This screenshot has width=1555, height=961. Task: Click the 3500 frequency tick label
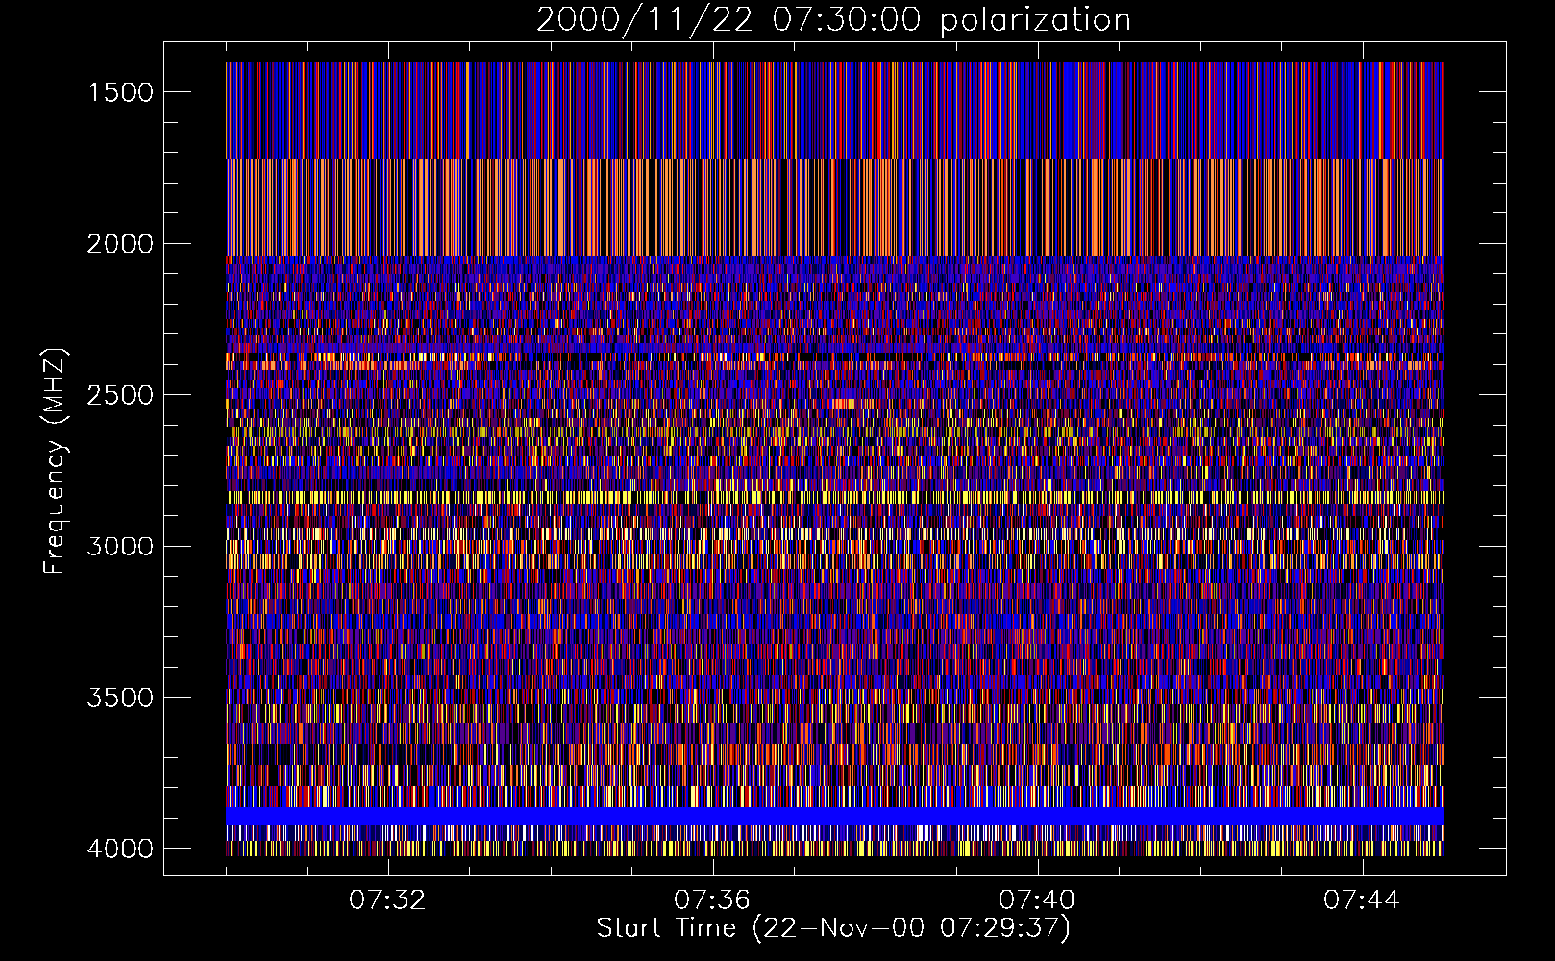click(x=120, y=698)
